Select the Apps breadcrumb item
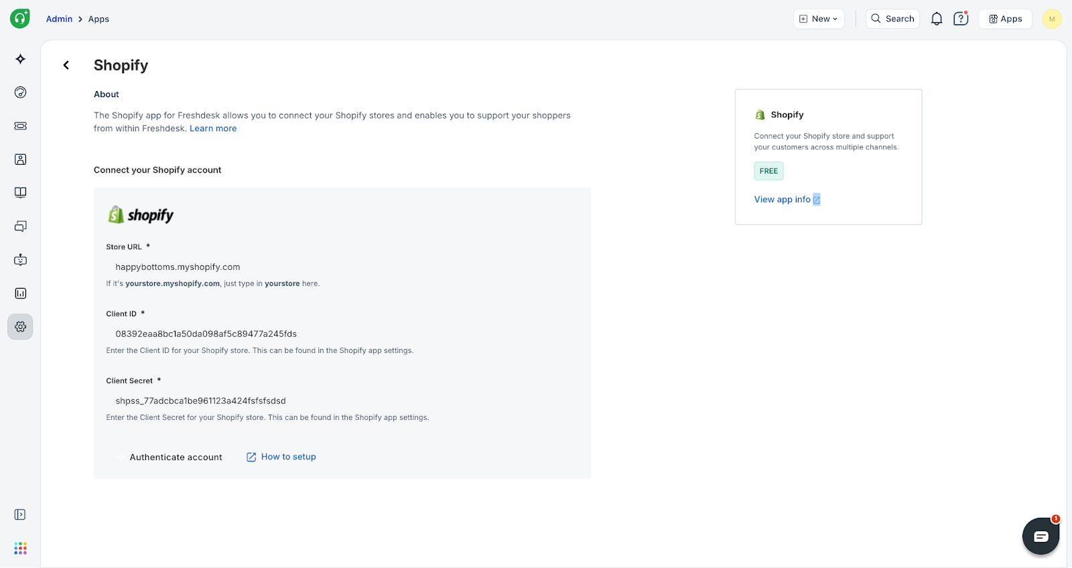This screenshot has width=1072, height=568. coord(98,19)
